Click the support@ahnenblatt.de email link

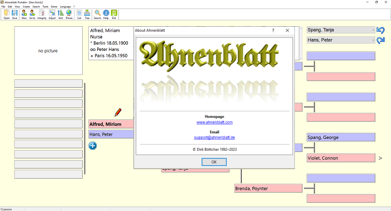point(214,137)
